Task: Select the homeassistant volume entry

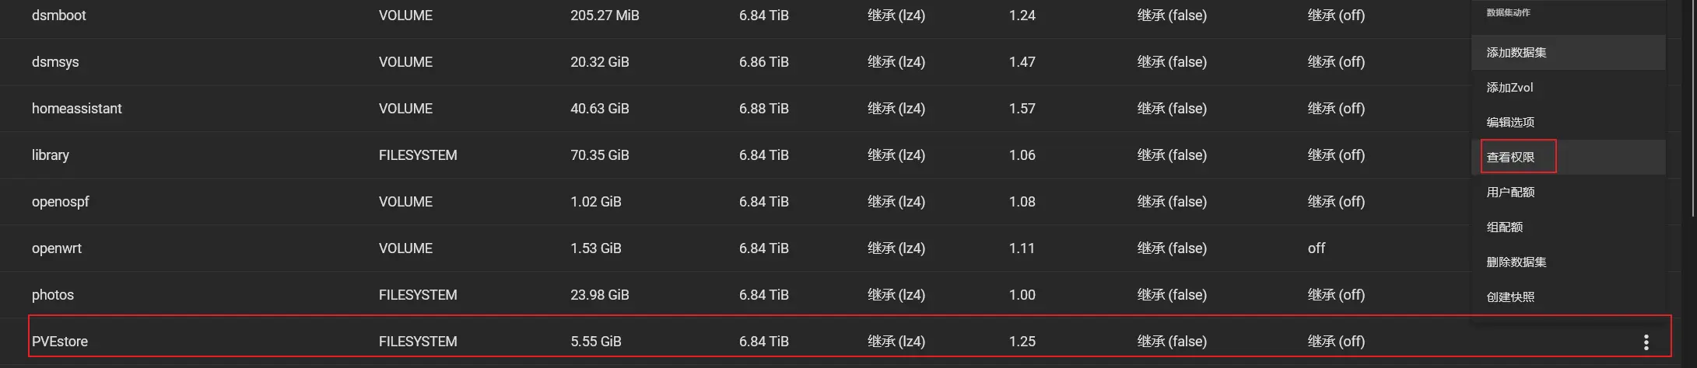Action: (76, 109)
